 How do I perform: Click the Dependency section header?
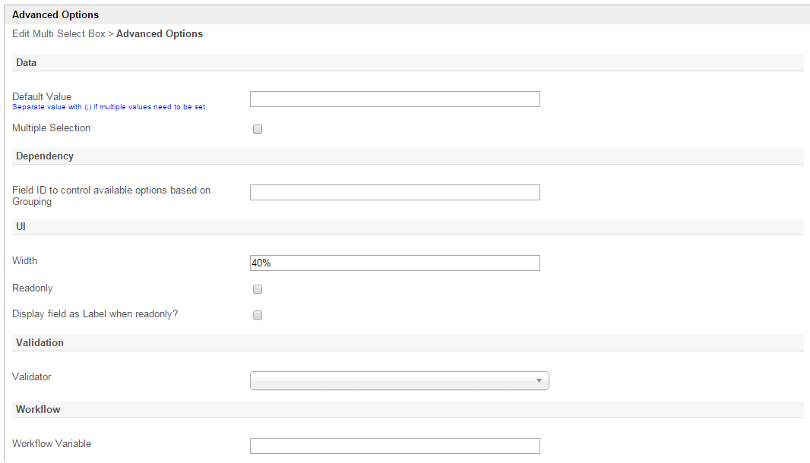pos(45,156)
